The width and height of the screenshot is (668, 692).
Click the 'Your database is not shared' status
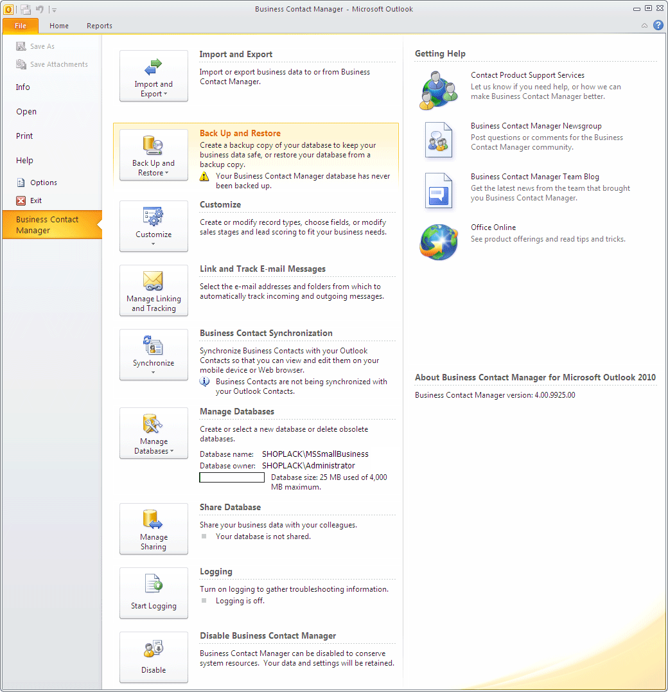click(x=263, y=537)
